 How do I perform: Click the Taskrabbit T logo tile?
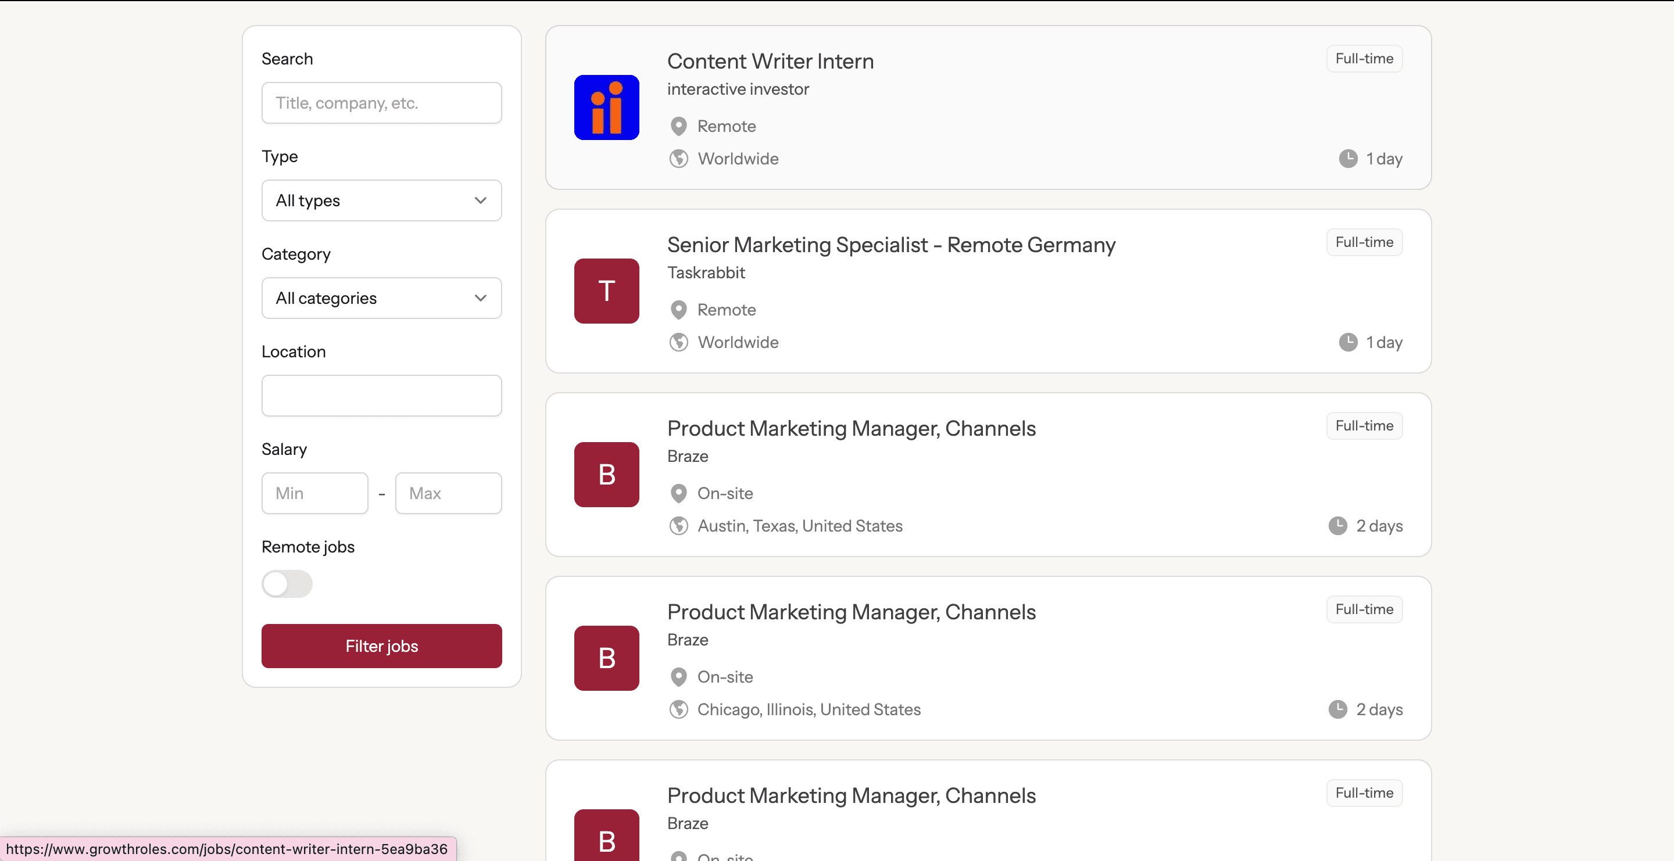click(x=606, y=291)
